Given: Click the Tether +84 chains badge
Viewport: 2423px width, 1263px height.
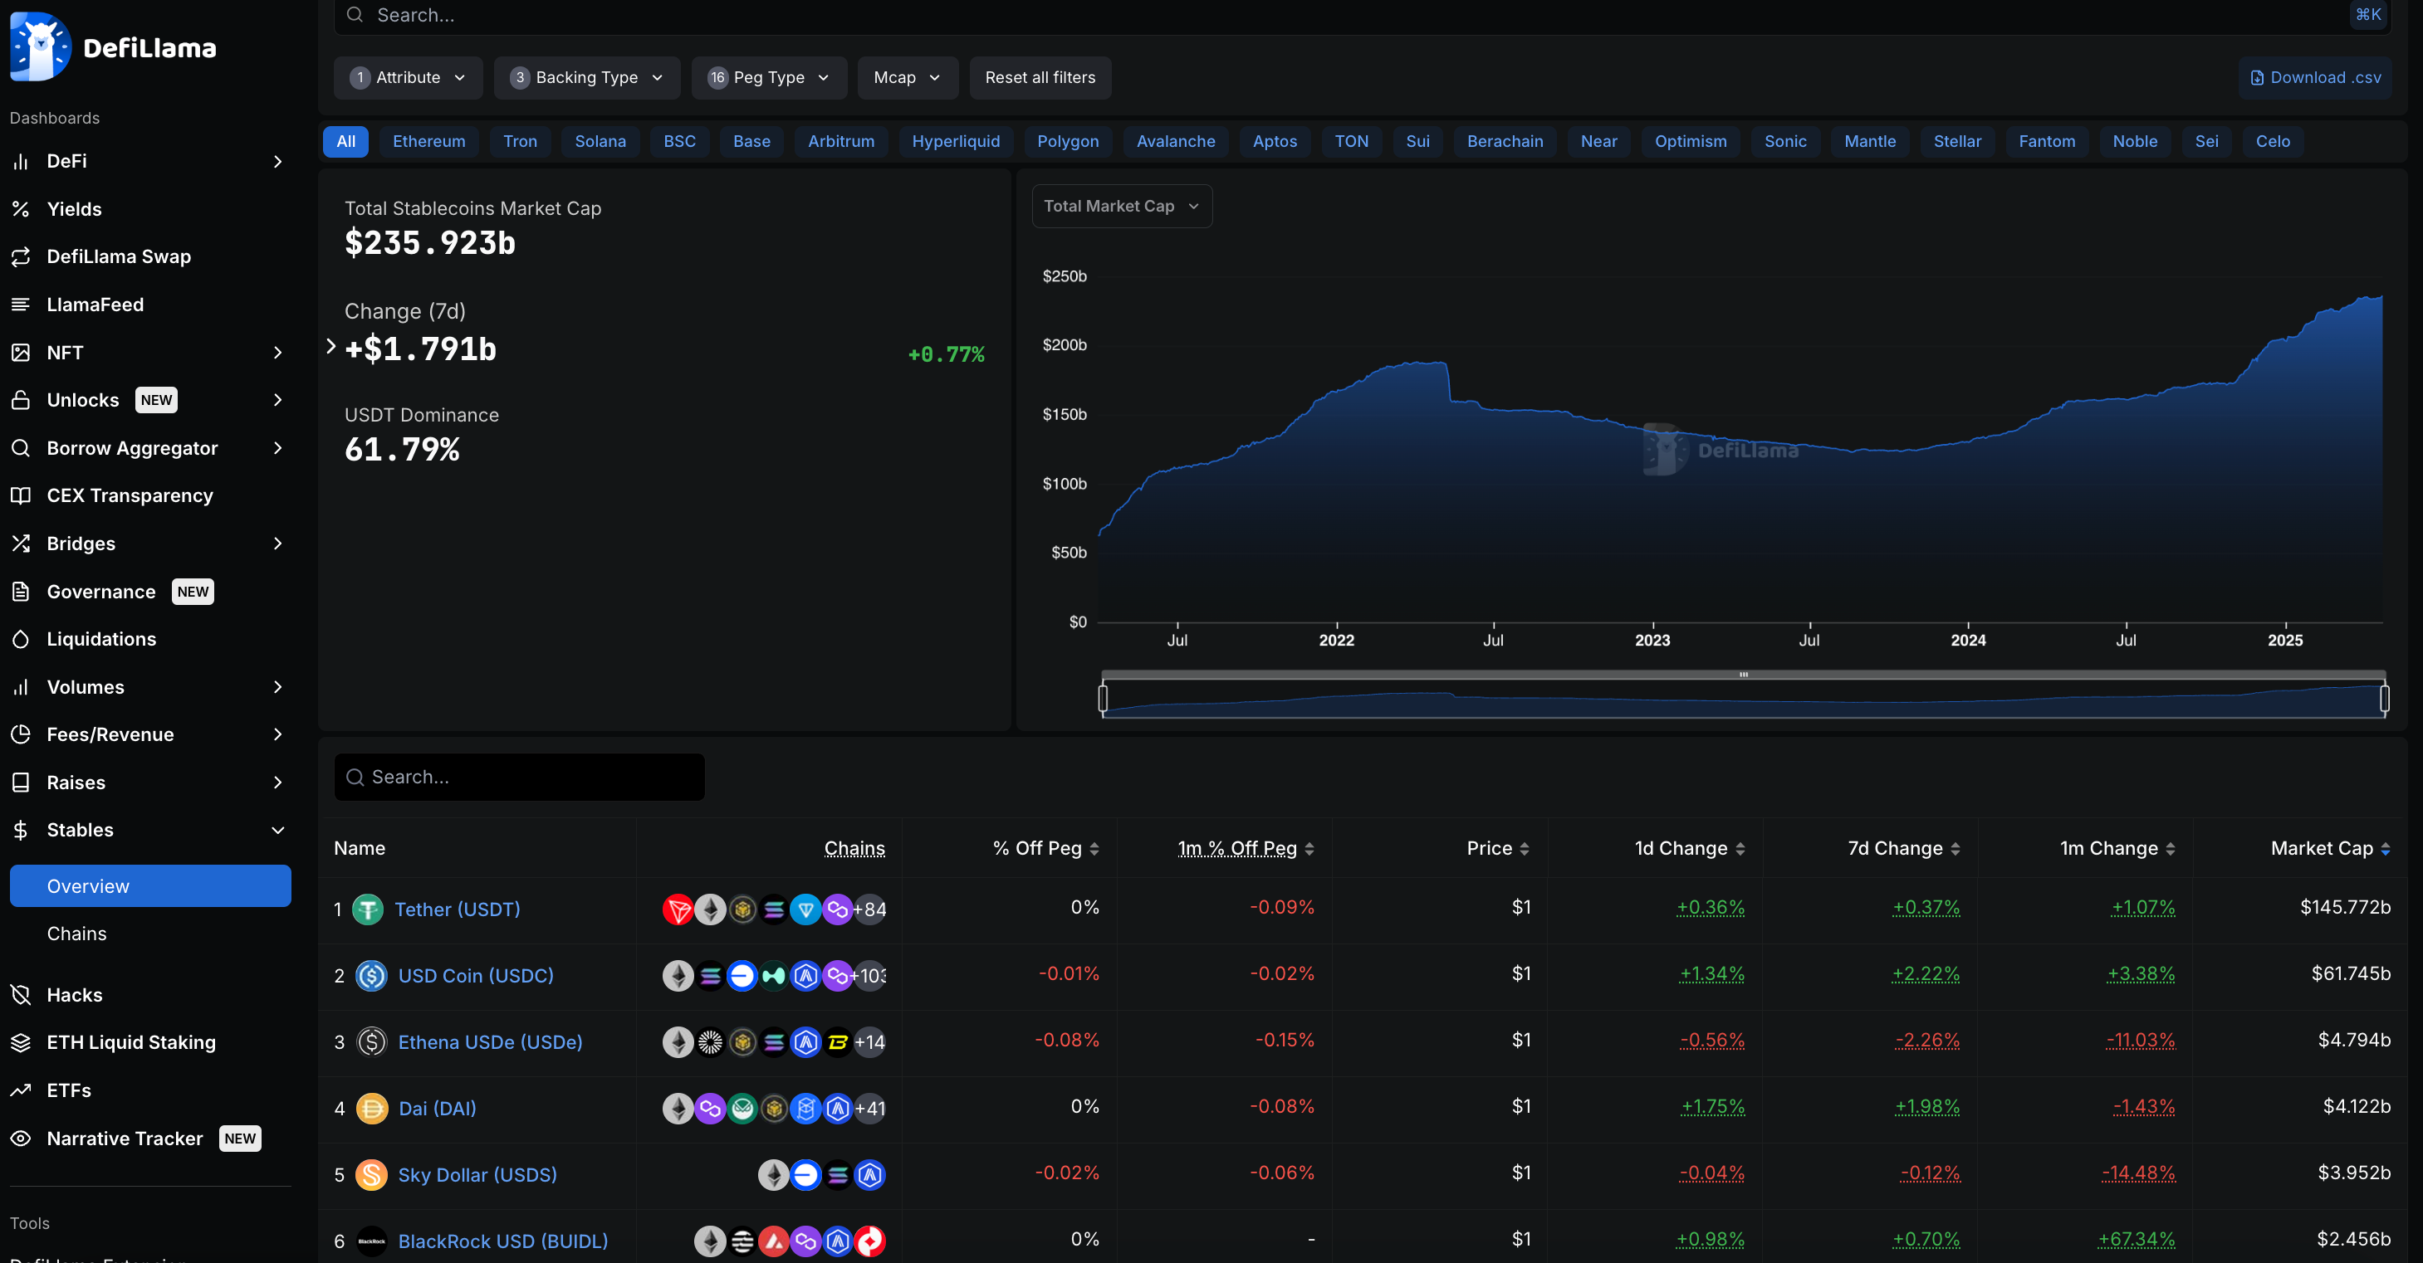Looking at the screenshot, I should point(870,909).
